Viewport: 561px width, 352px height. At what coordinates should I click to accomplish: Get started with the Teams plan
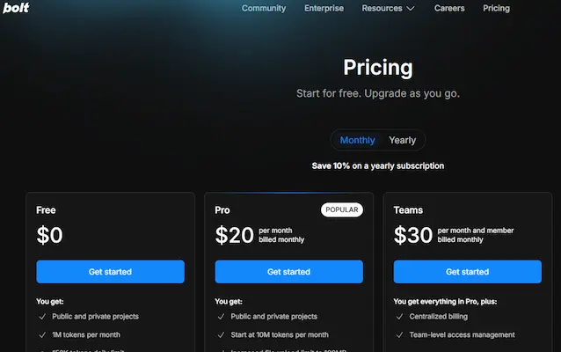tap(467, 272)
